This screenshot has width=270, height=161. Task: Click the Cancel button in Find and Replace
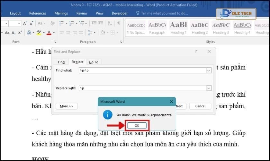tap(200, 106)
